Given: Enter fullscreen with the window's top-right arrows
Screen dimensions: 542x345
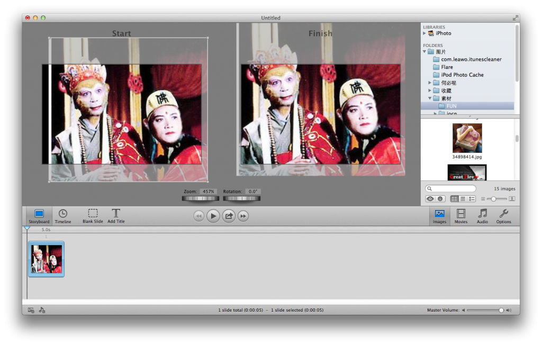Looking at the screenshot, I should click(516, 17).
